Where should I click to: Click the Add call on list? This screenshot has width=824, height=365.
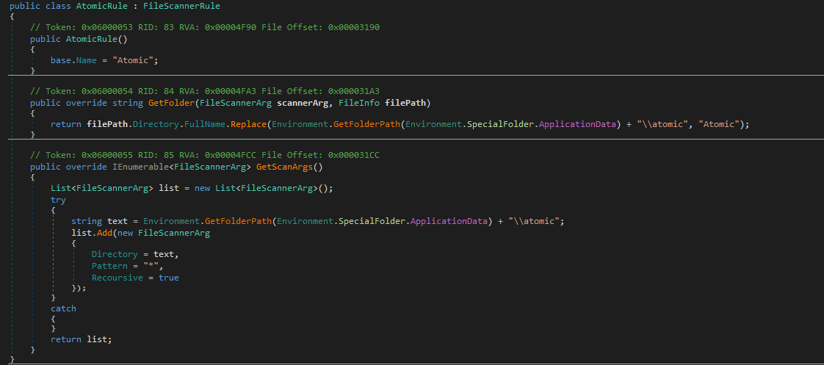point(104,232)
